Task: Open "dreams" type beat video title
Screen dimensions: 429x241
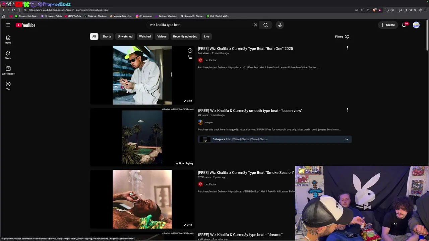Action: 240,235
